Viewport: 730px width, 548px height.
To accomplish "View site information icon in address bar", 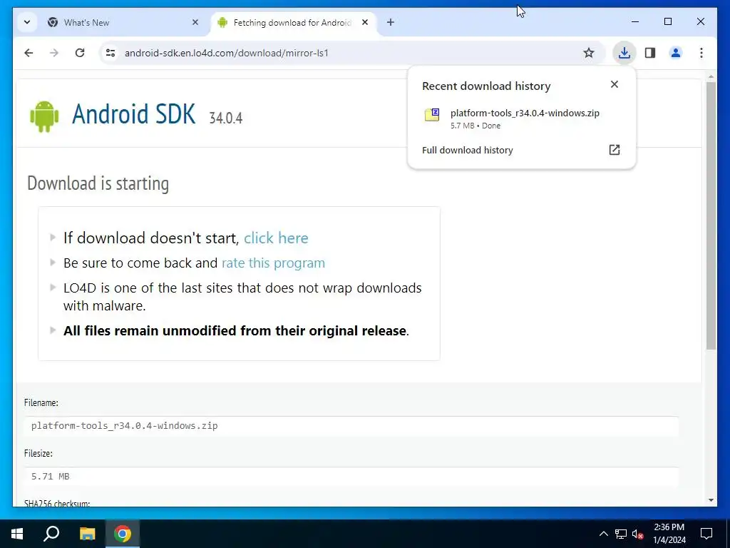I will click(x=110, y=53).
